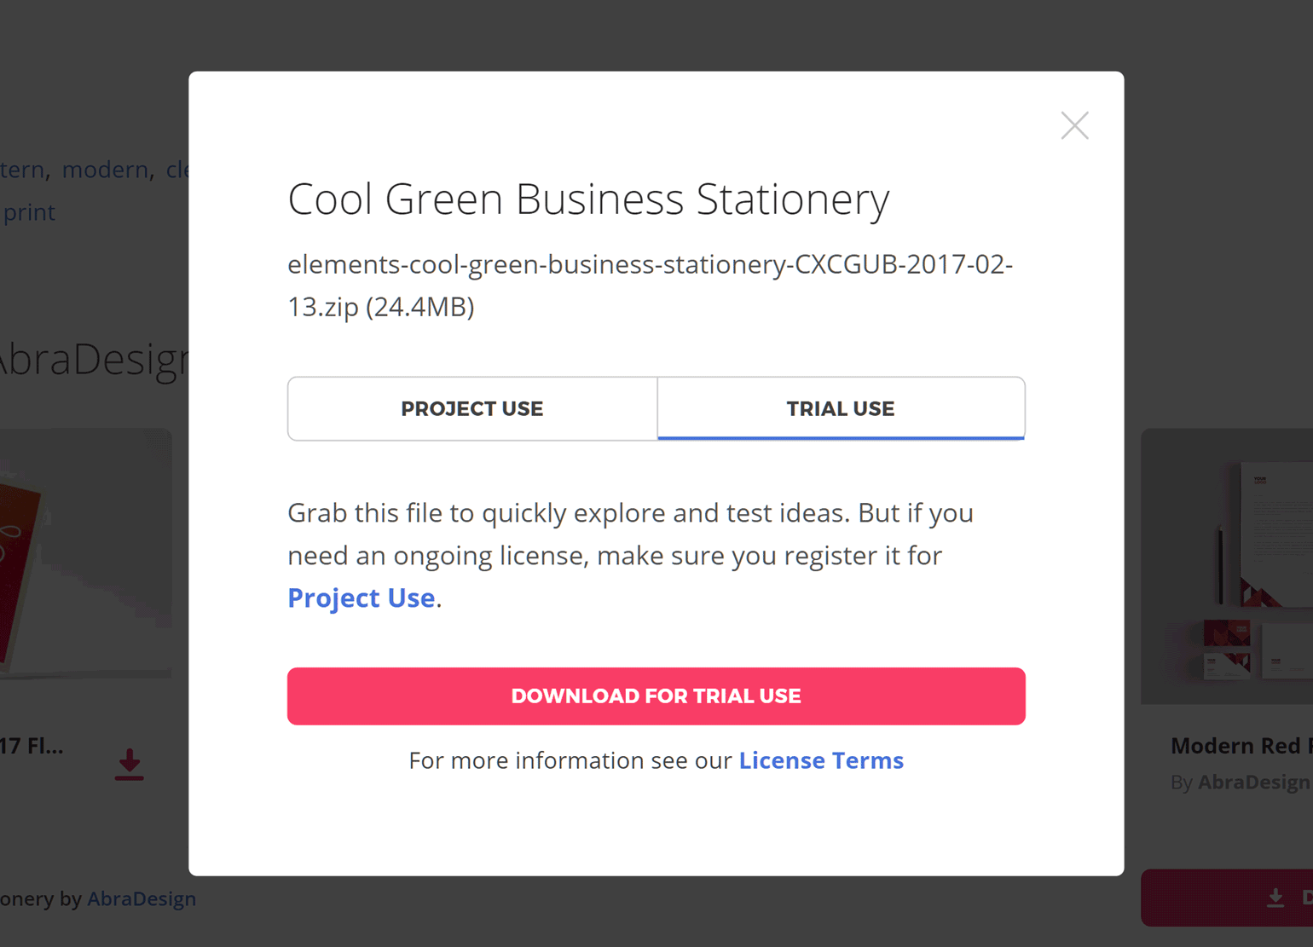This screenshot has height=947, width=1313.
Task: Open the blue Project Use link
Action: pos(361,598)
